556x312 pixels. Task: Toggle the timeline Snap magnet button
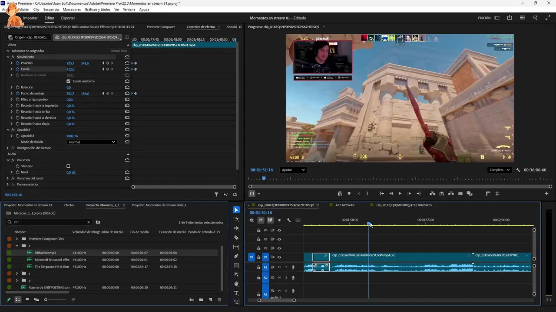261,220
